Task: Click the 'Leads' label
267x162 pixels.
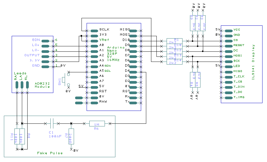Action: 20,73
